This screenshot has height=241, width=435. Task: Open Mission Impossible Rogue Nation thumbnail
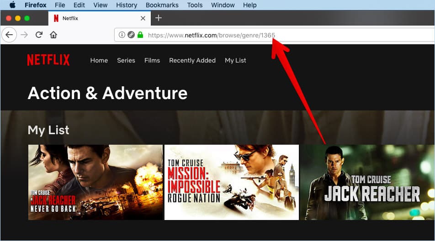tap(232, 182)
